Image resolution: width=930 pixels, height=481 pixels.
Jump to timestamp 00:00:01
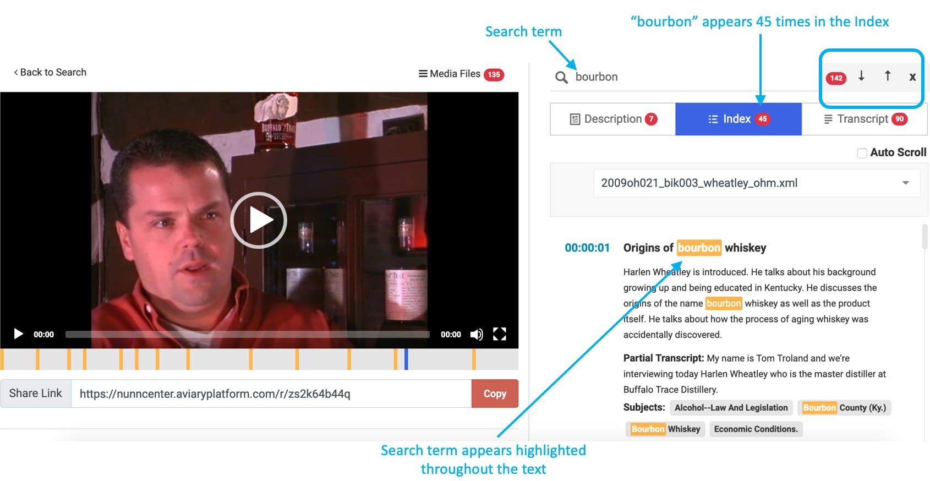(587, 248)
